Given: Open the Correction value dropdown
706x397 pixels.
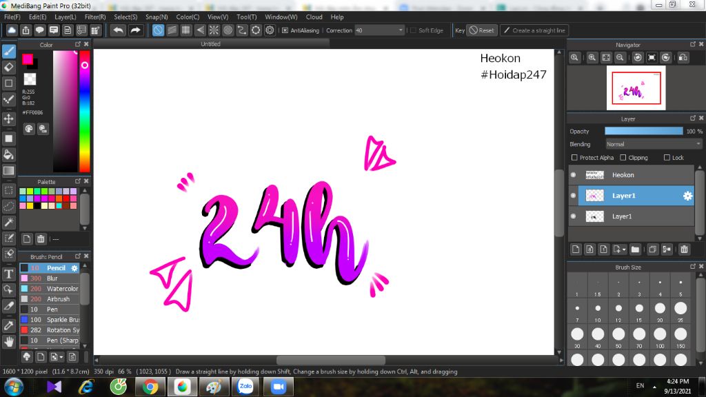Looking at the screenshot, I should click(x=401, y=30).
